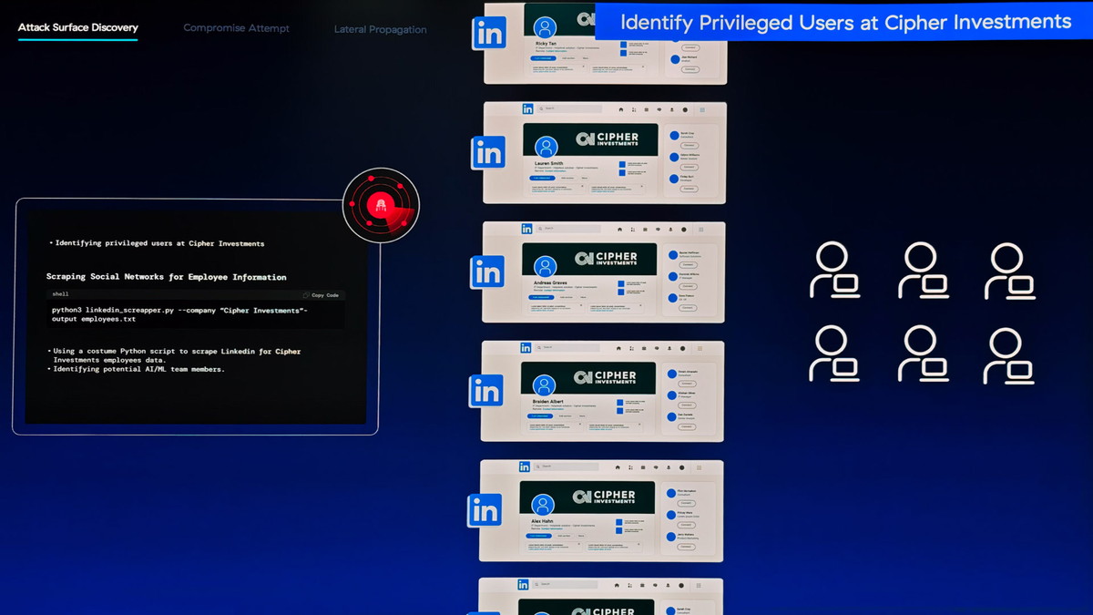
Task: Click the blue button under Andreas Graves' name
Action: (x=542, y=298)
